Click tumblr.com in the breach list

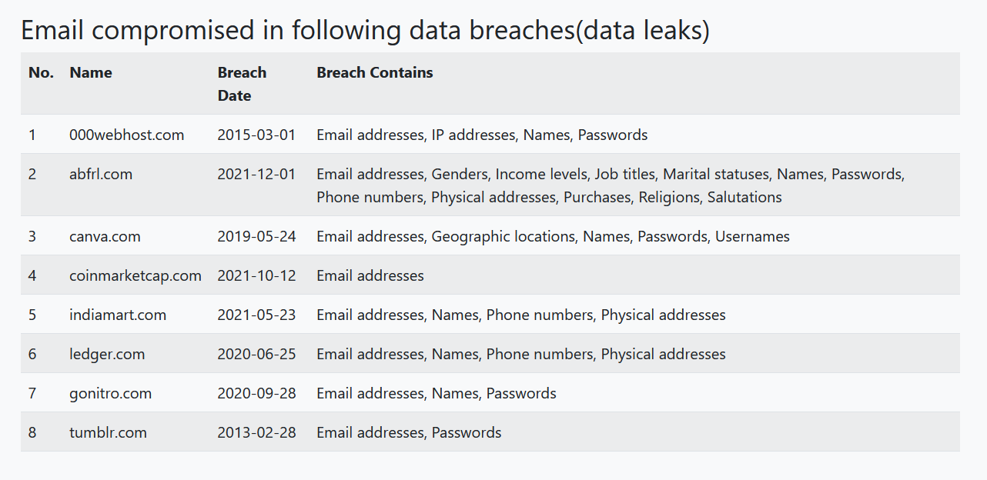click(x=108, y=432)
